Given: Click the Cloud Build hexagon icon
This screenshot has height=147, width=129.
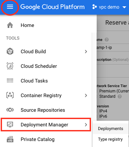Looking at the screenshot, I should 10,52.
